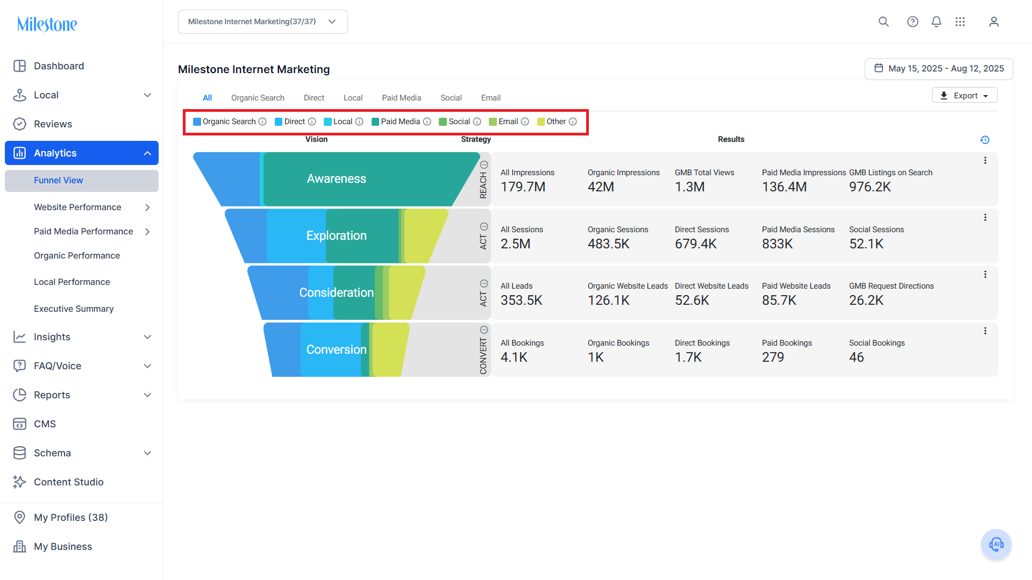1032x580 pixels.
Task: Click the info icon next to Paid Media legend
Action: pos(427,121)
